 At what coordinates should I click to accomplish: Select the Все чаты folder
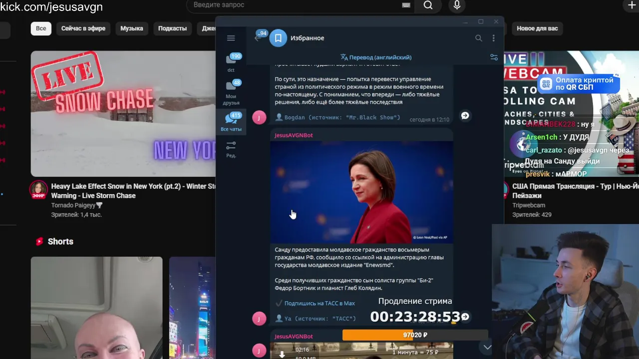(231, 122)
